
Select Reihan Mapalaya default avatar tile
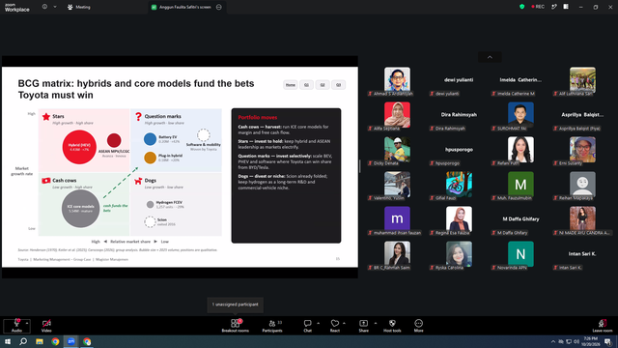tap(582, 186)
